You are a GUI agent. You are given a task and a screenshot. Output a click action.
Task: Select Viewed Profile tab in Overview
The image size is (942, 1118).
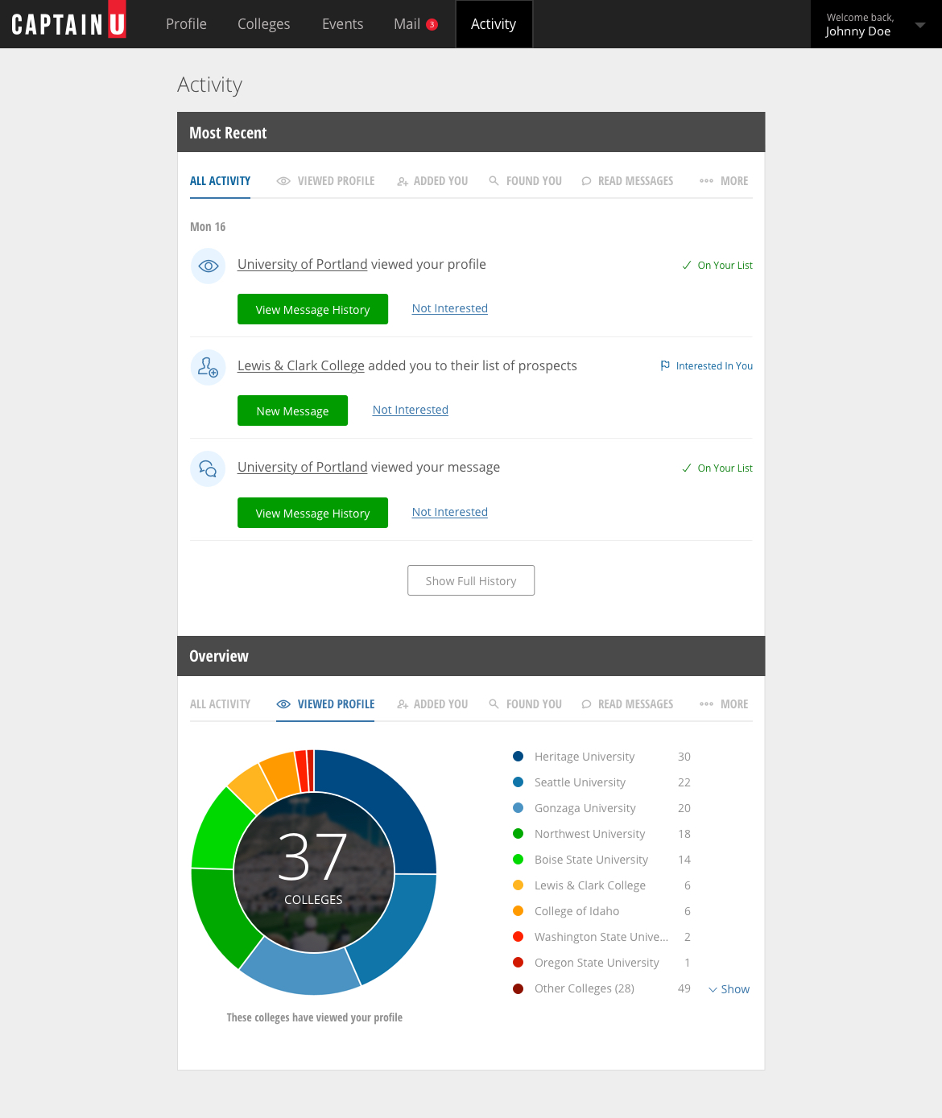coord(325,704)
